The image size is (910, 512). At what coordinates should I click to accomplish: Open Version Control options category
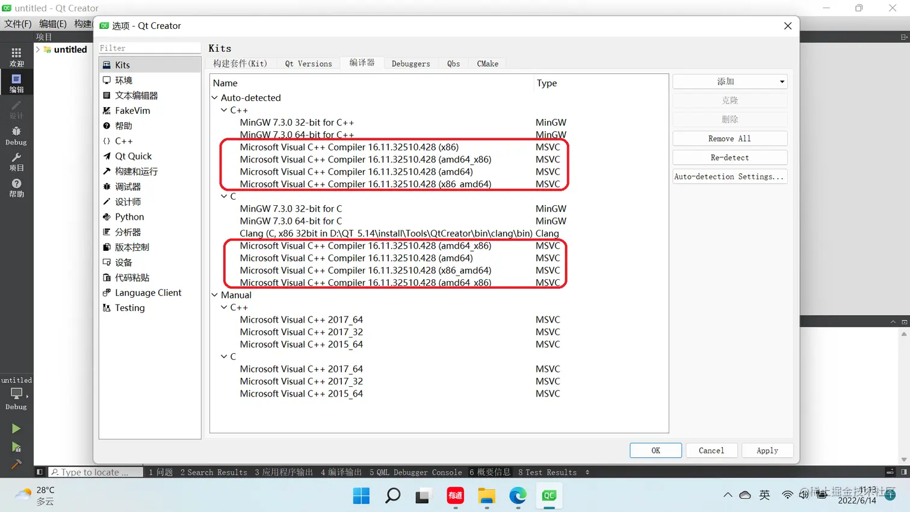(150, 247)
